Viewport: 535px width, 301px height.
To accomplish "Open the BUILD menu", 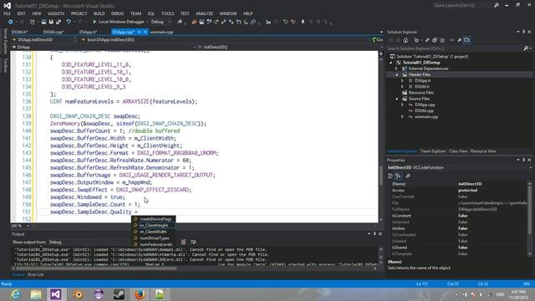I will (x=99, y=13).
